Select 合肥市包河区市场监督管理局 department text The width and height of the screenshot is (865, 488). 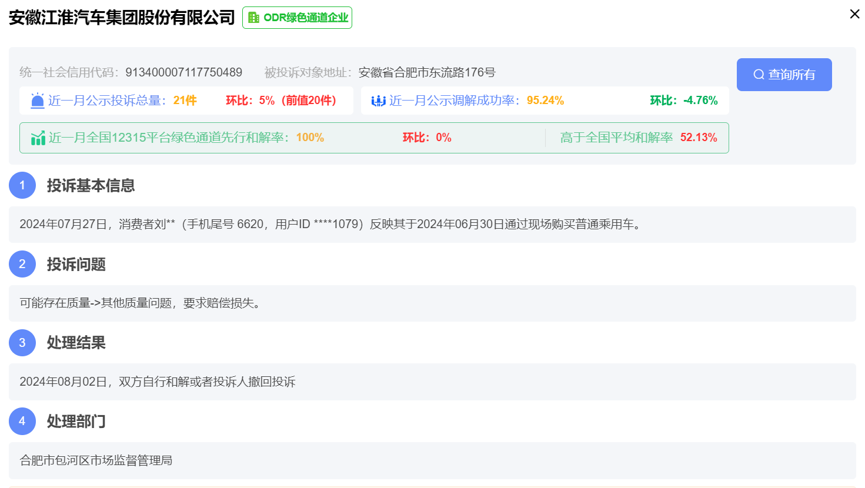point(95,460)
